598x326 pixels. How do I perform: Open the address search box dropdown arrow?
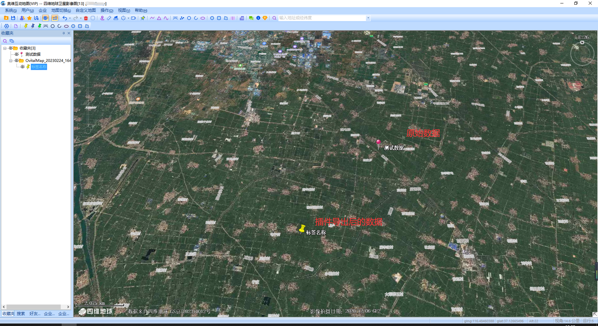[x=368, y=18]
